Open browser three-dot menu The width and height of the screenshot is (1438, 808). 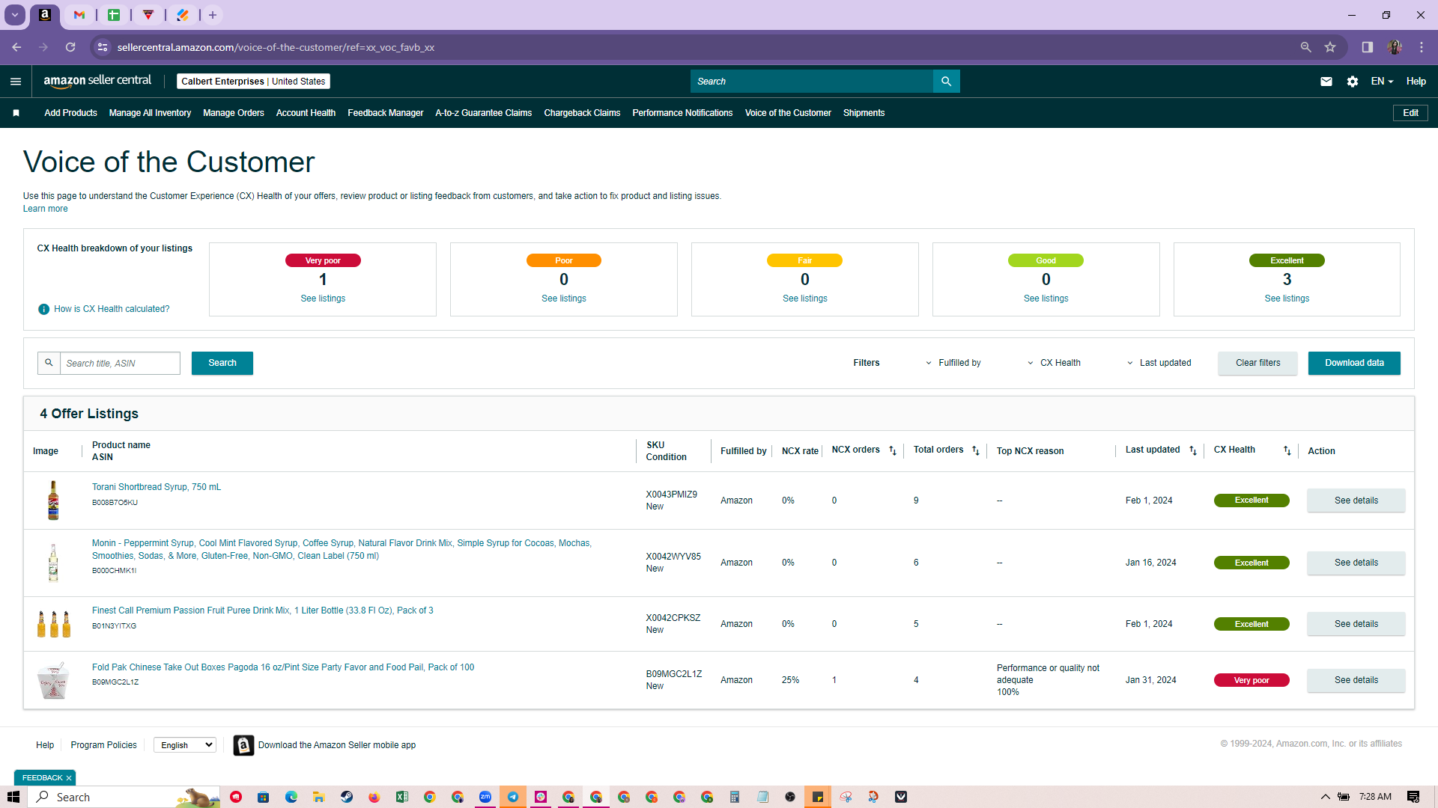pyautogui.click(x=1422, y=47)
